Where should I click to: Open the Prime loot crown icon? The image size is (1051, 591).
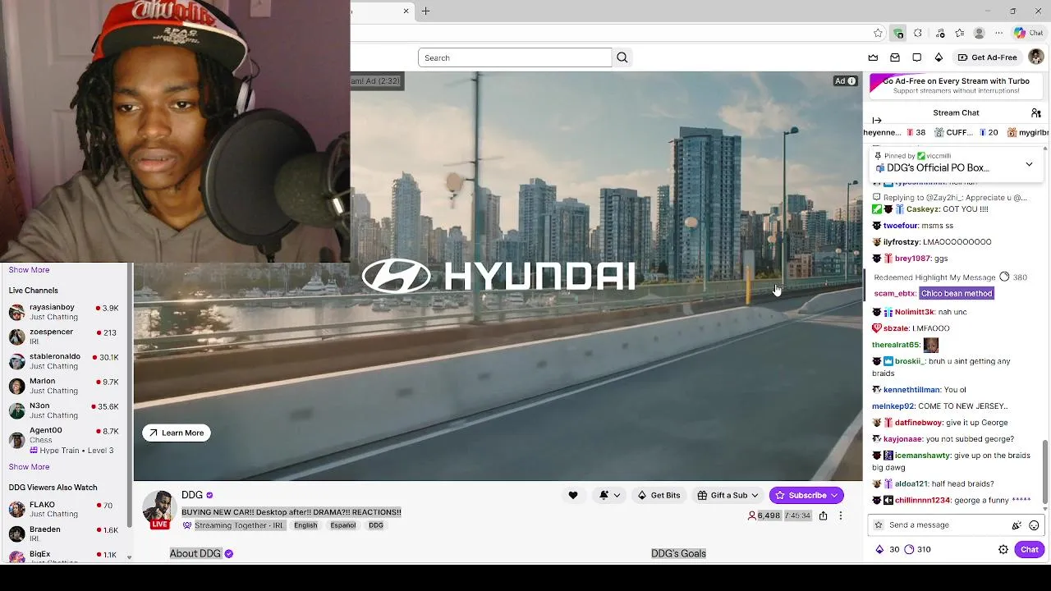click(873, 57)
